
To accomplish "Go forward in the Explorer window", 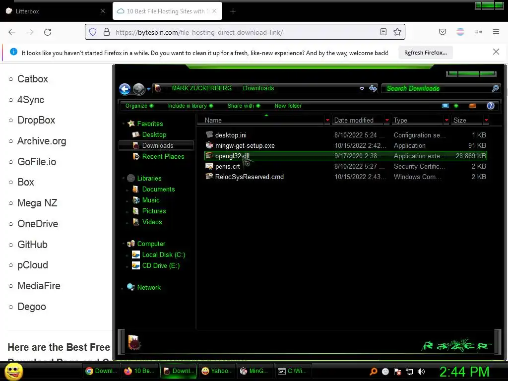I will pos(139,89).
